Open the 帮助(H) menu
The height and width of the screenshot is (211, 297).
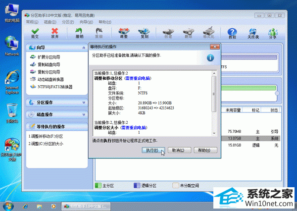click(105, 22)
